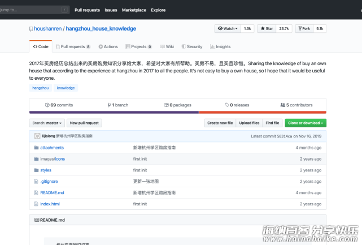Click the slash shortcut icon in search box

[x=64, y=10]
